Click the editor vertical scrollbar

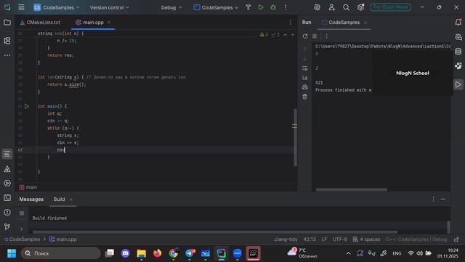click(x=295, y=138)
